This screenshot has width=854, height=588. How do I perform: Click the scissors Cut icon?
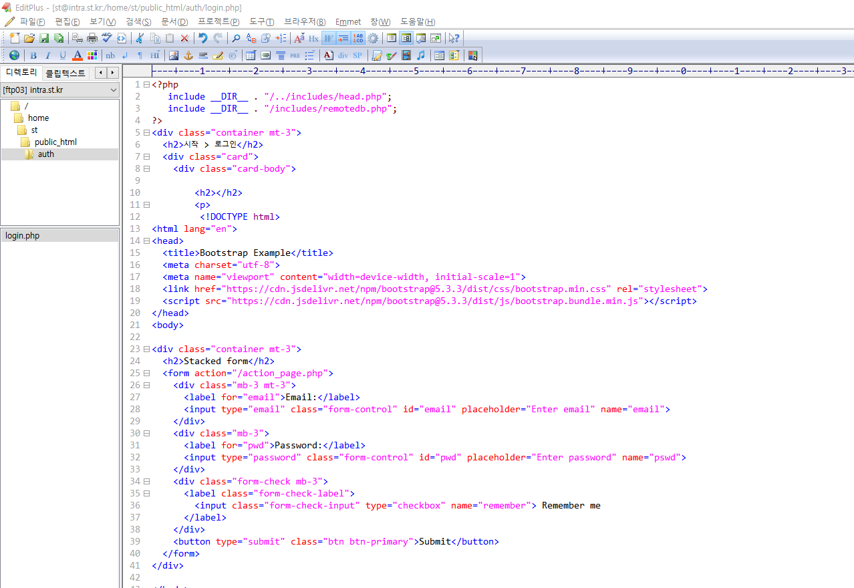140,38
